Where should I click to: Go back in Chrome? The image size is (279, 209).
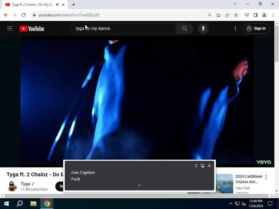click(6, 15)
